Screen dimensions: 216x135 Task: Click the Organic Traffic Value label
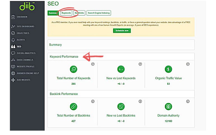168,78
